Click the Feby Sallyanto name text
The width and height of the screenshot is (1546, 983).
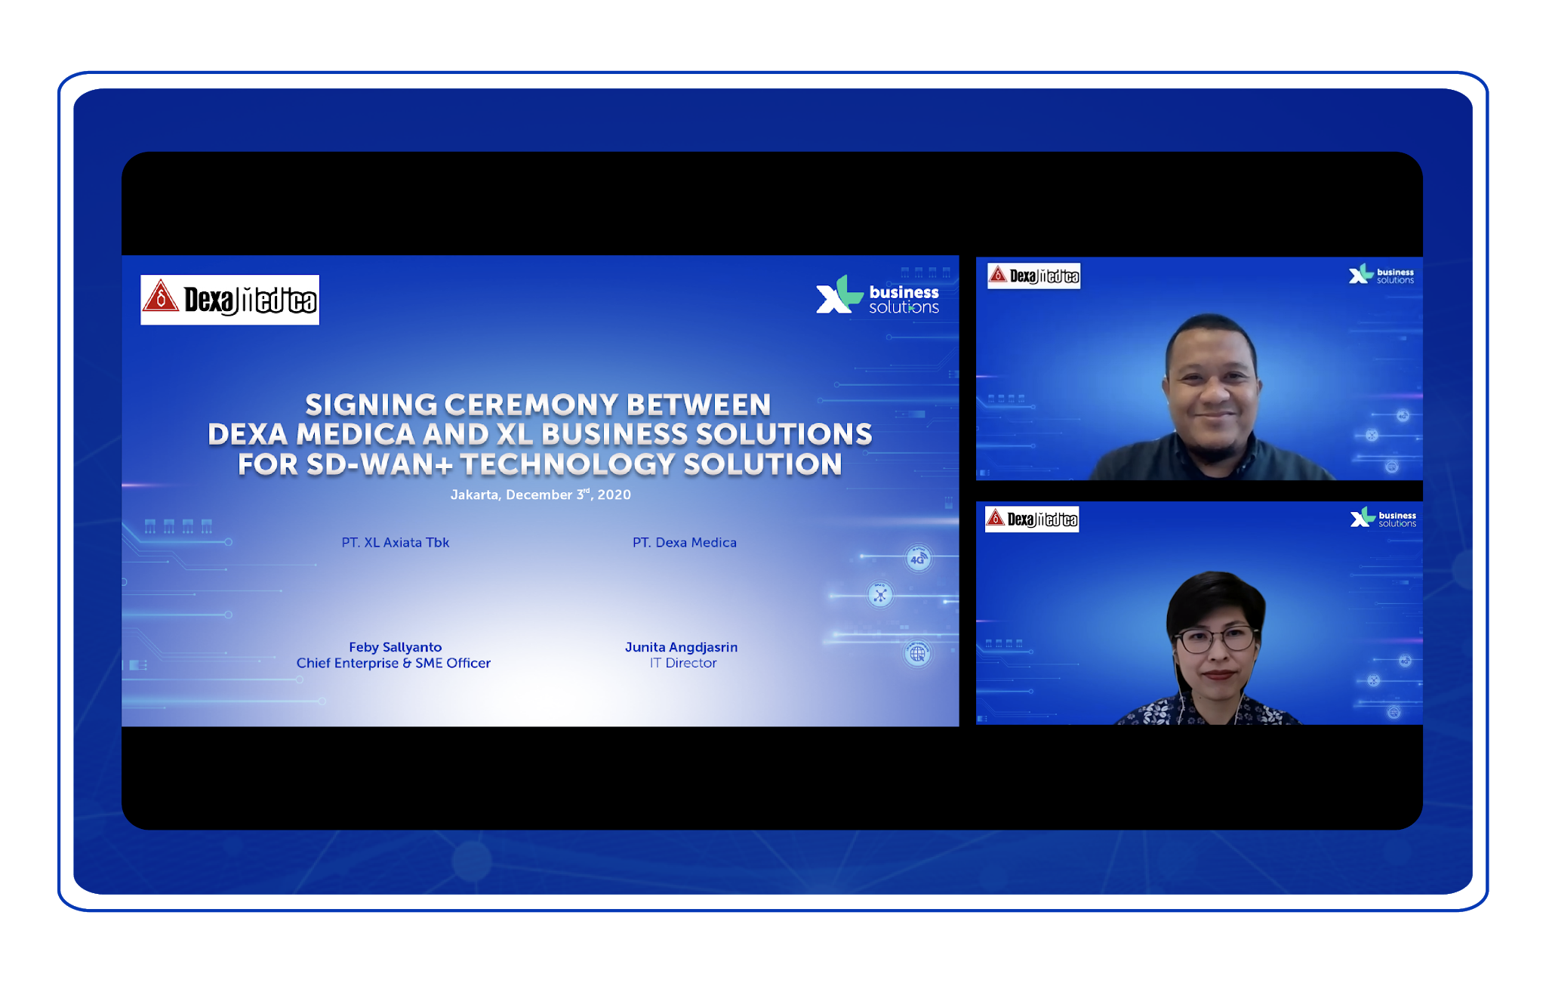[395, 647]
